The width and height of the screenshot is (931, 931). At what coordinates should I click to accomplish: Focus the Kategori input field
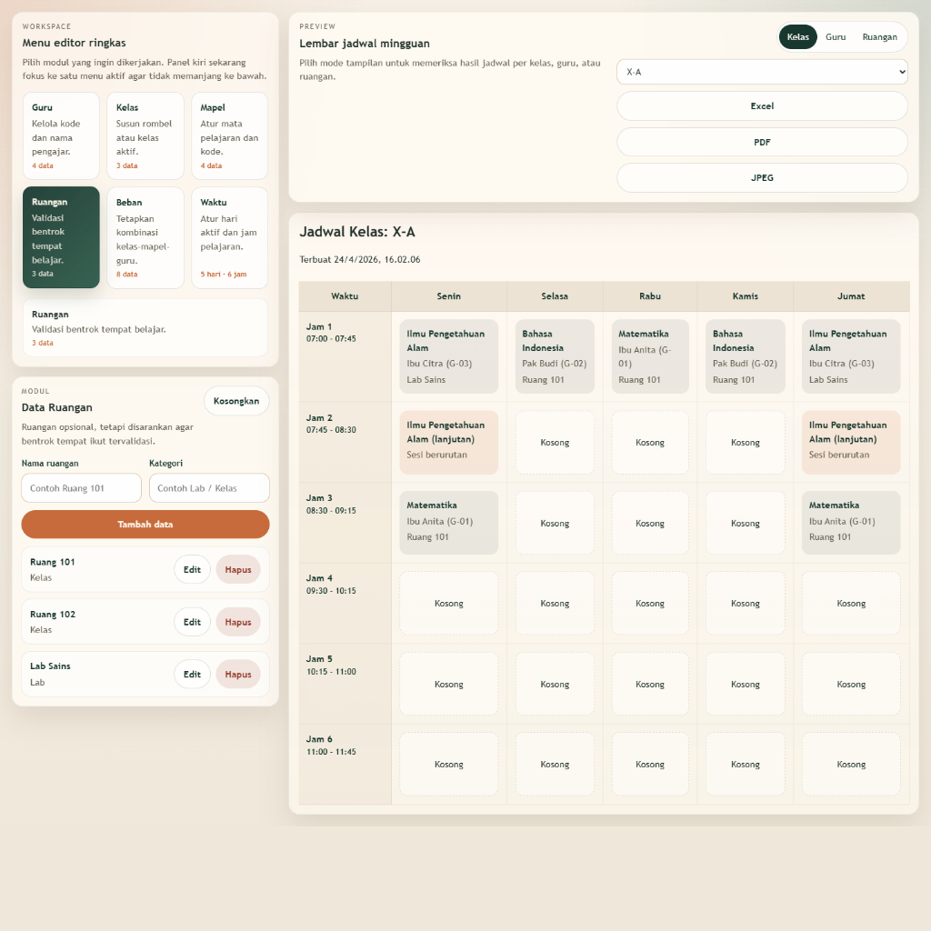(209, 488)
